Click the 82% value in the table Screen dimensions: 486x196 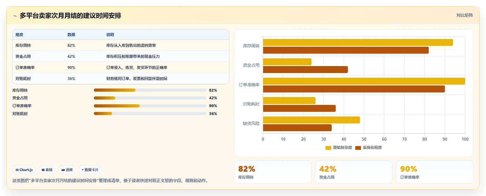point(71,46)
